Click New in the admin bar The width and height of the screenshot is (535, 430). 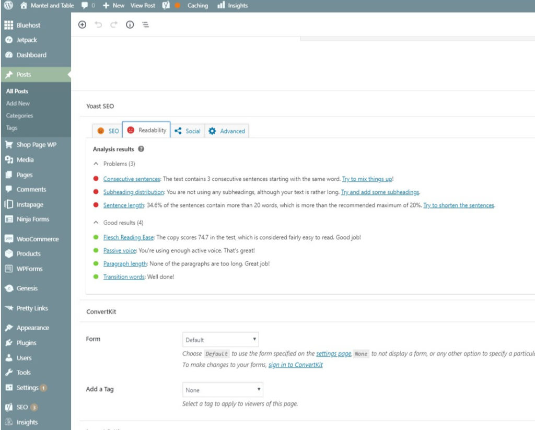(x=113, y=5)
